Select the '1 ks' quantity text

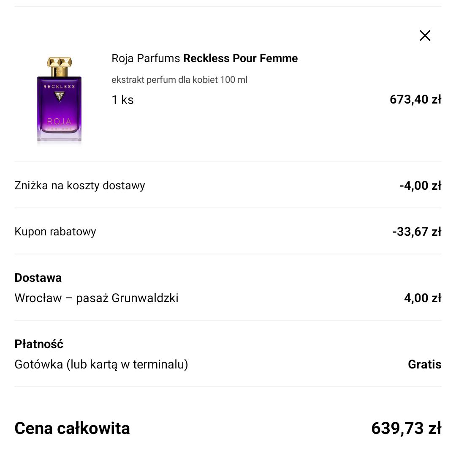tap(122, 100)
